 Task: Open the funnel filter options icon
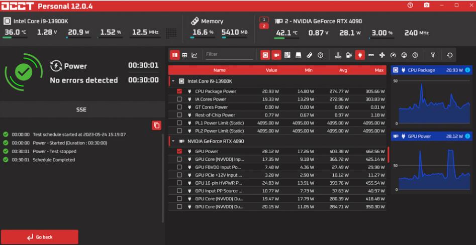pyautogui.click(x=433, y=55)
